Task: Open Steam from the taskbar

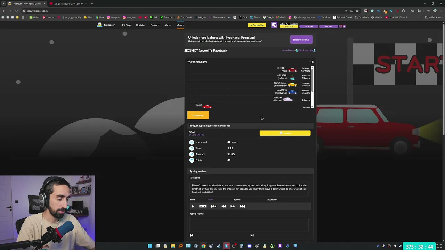Action: 219,246
